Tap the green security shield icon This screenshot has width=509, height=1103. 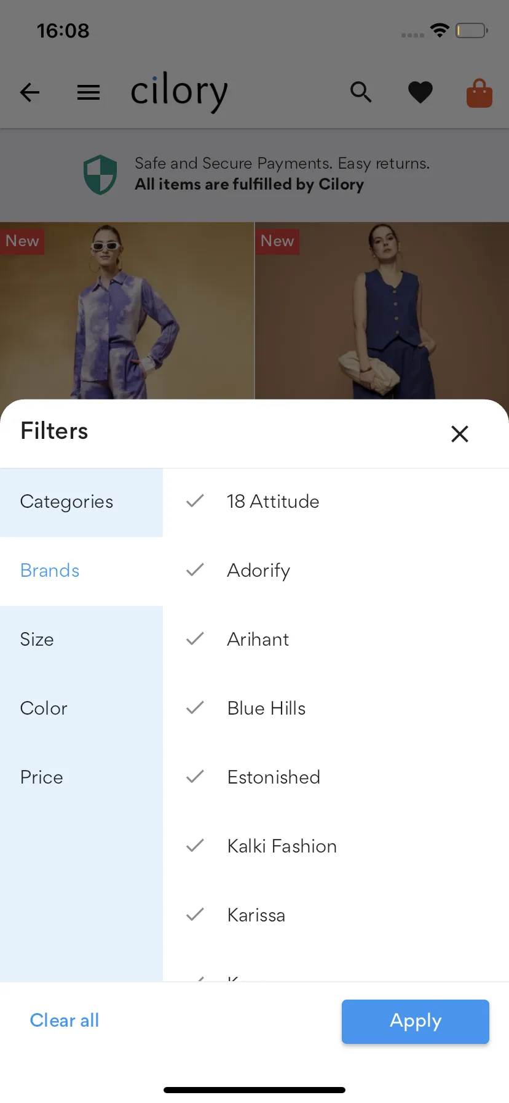(100, 174)
